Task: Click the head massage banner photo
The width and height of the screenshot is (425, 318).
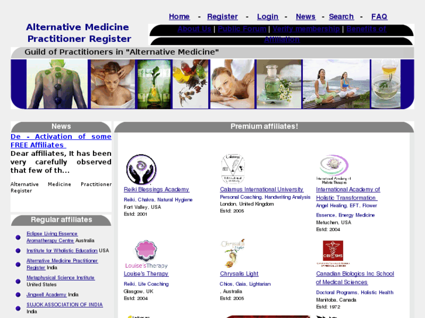Action: click(x=113, y=84)
